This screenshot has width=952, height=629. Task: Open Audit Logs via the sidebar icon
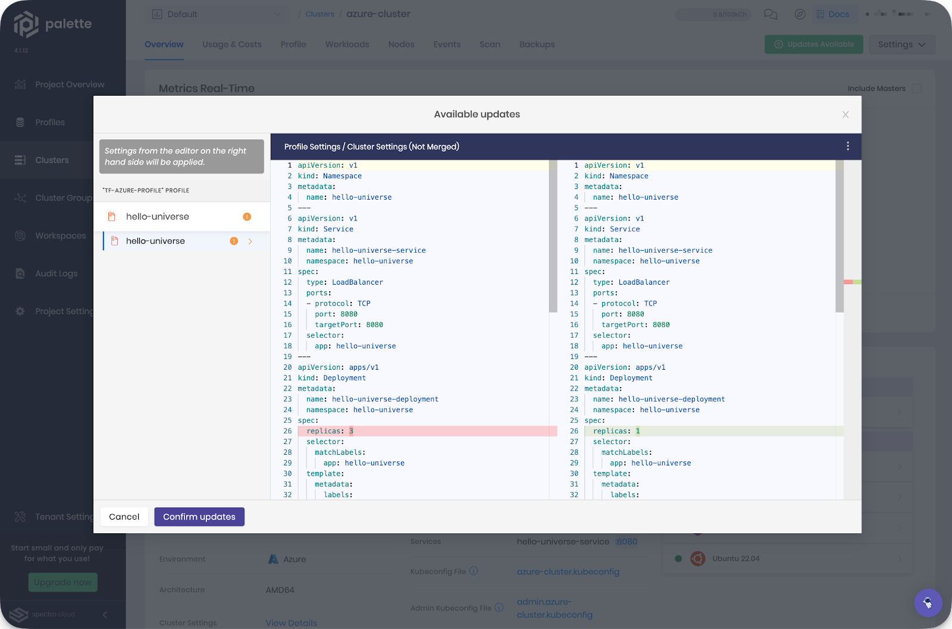20,273
